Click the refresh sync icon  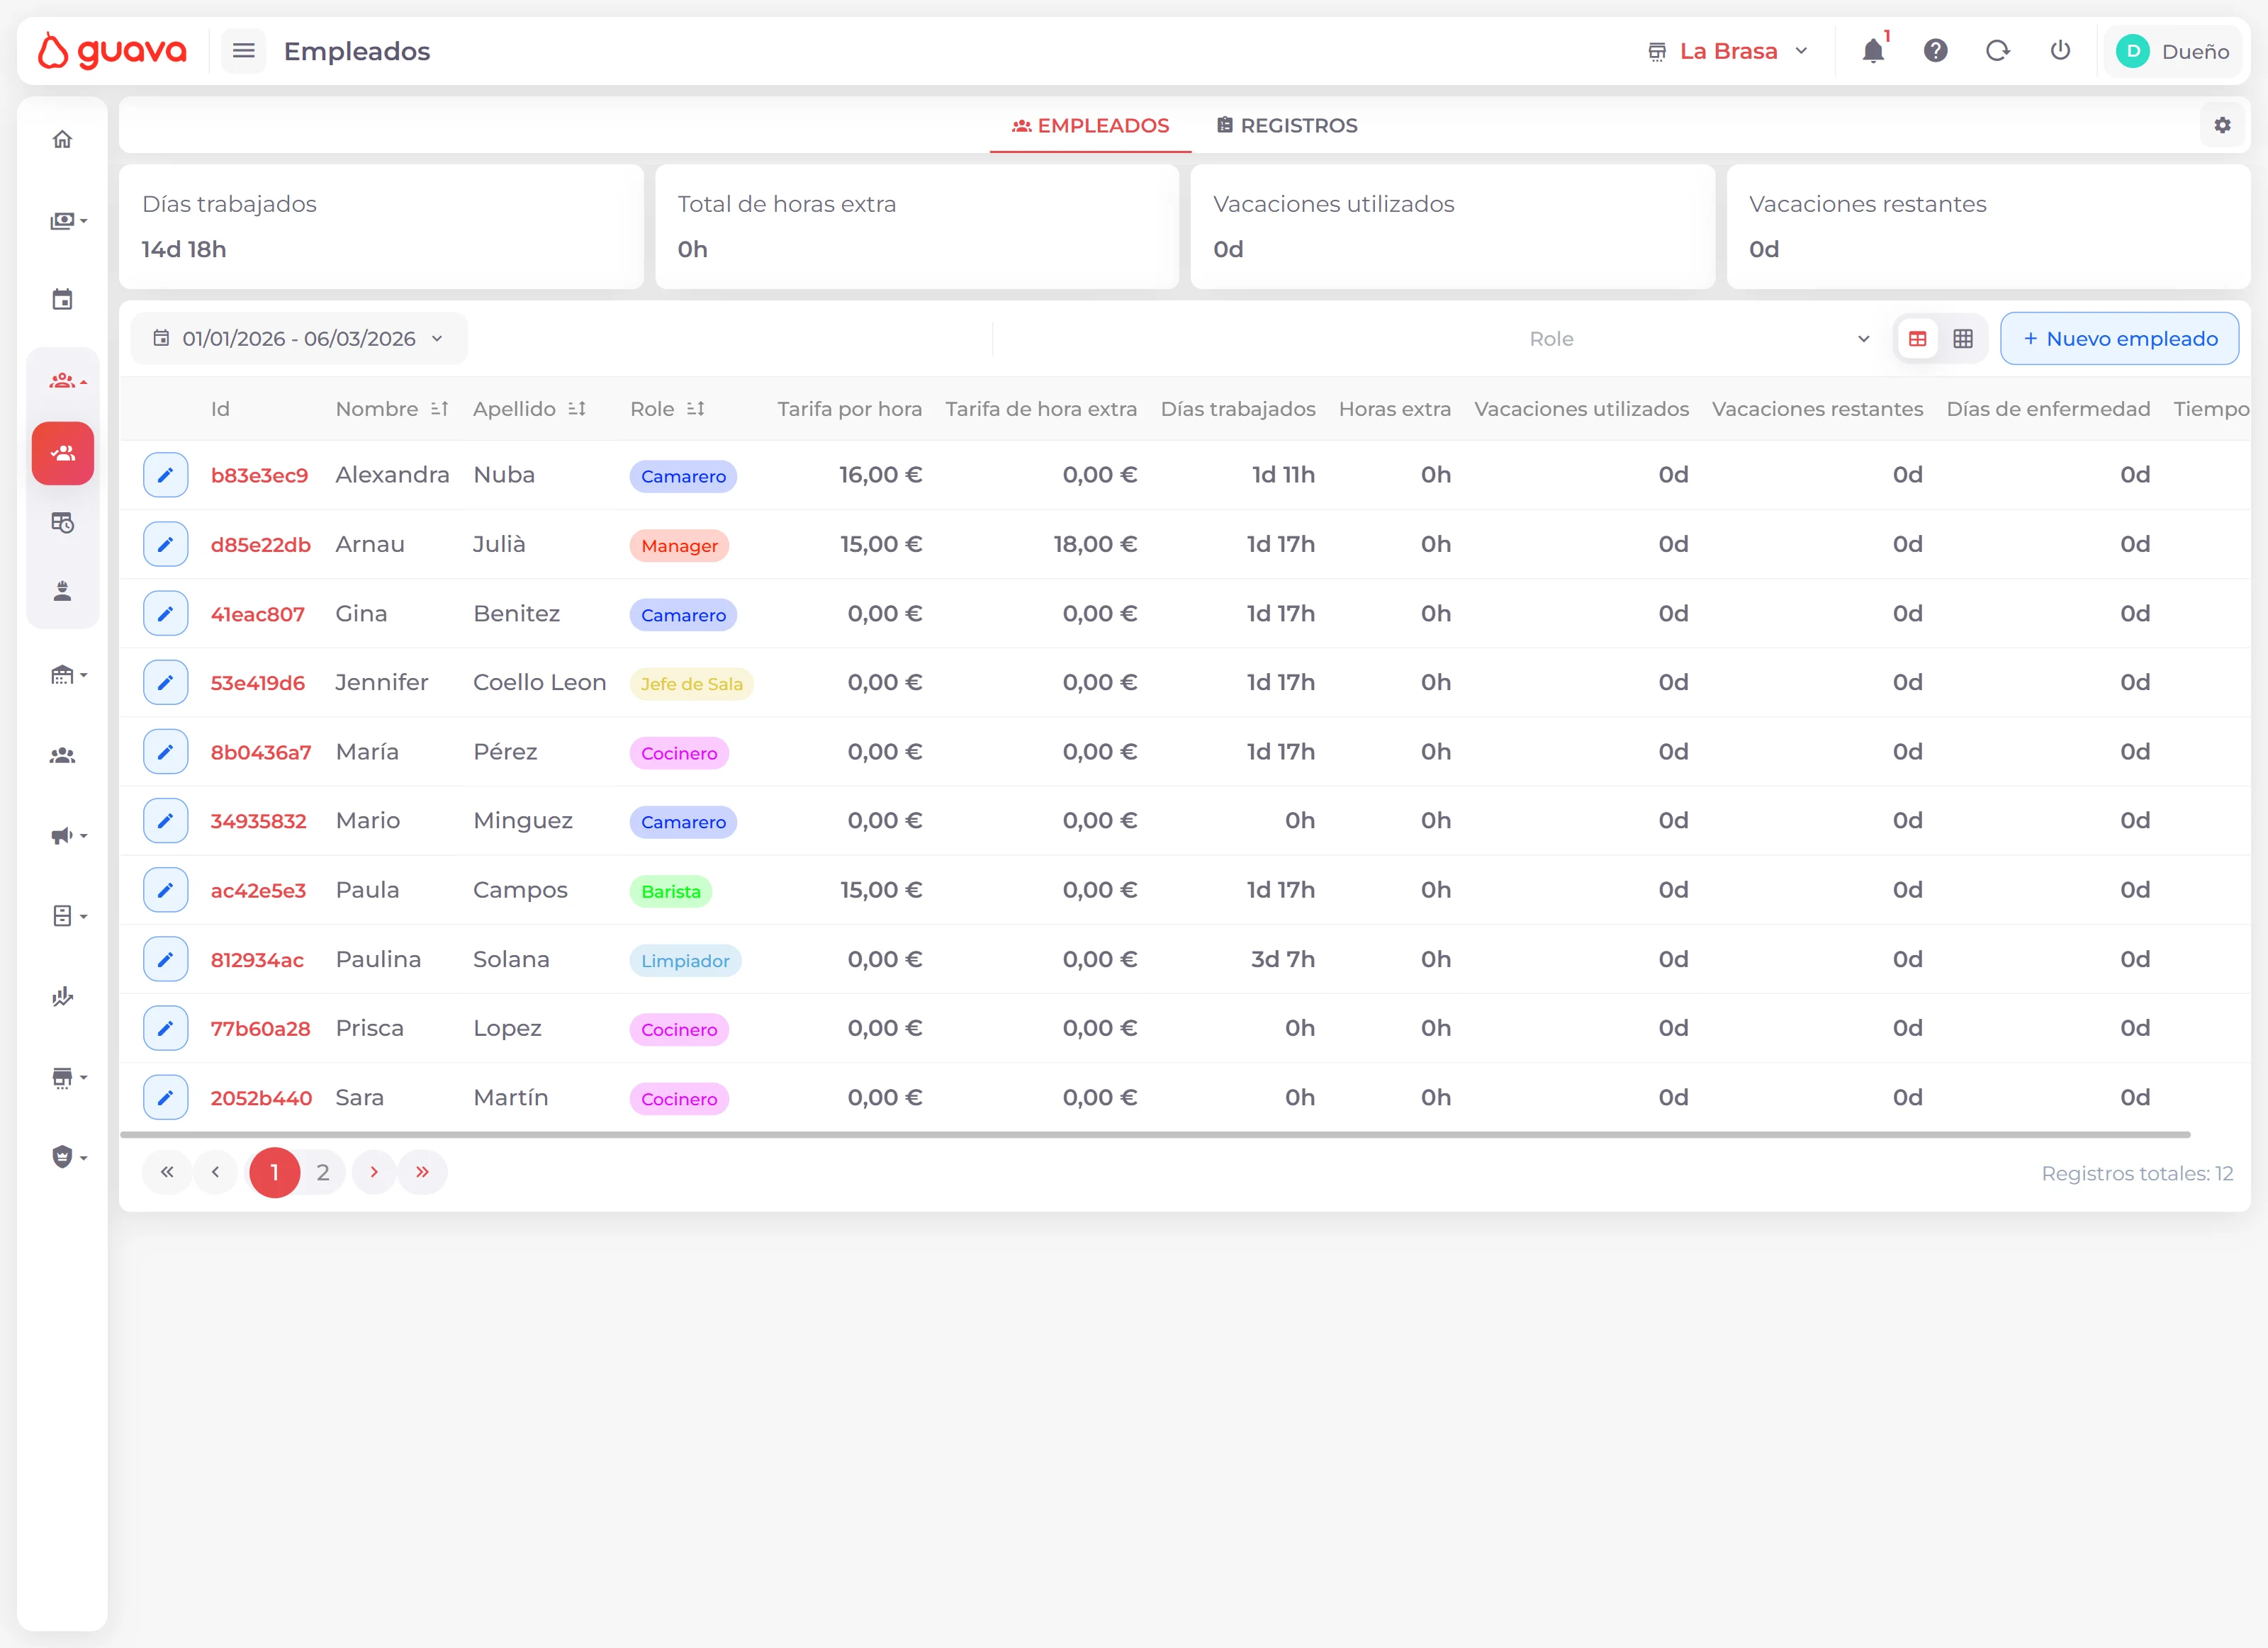click(x=1997, y=51)
